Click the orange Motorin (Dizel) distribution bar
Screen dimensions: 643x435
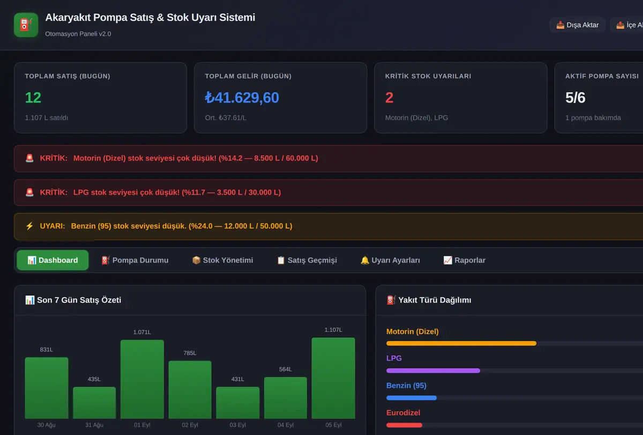(x=461, y=343)
